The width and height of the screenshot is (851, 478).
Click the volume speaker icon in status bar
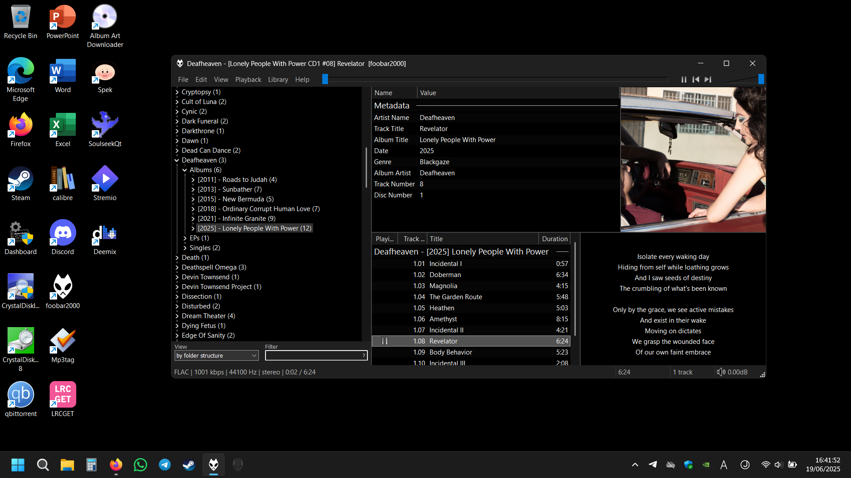[721, 372]
